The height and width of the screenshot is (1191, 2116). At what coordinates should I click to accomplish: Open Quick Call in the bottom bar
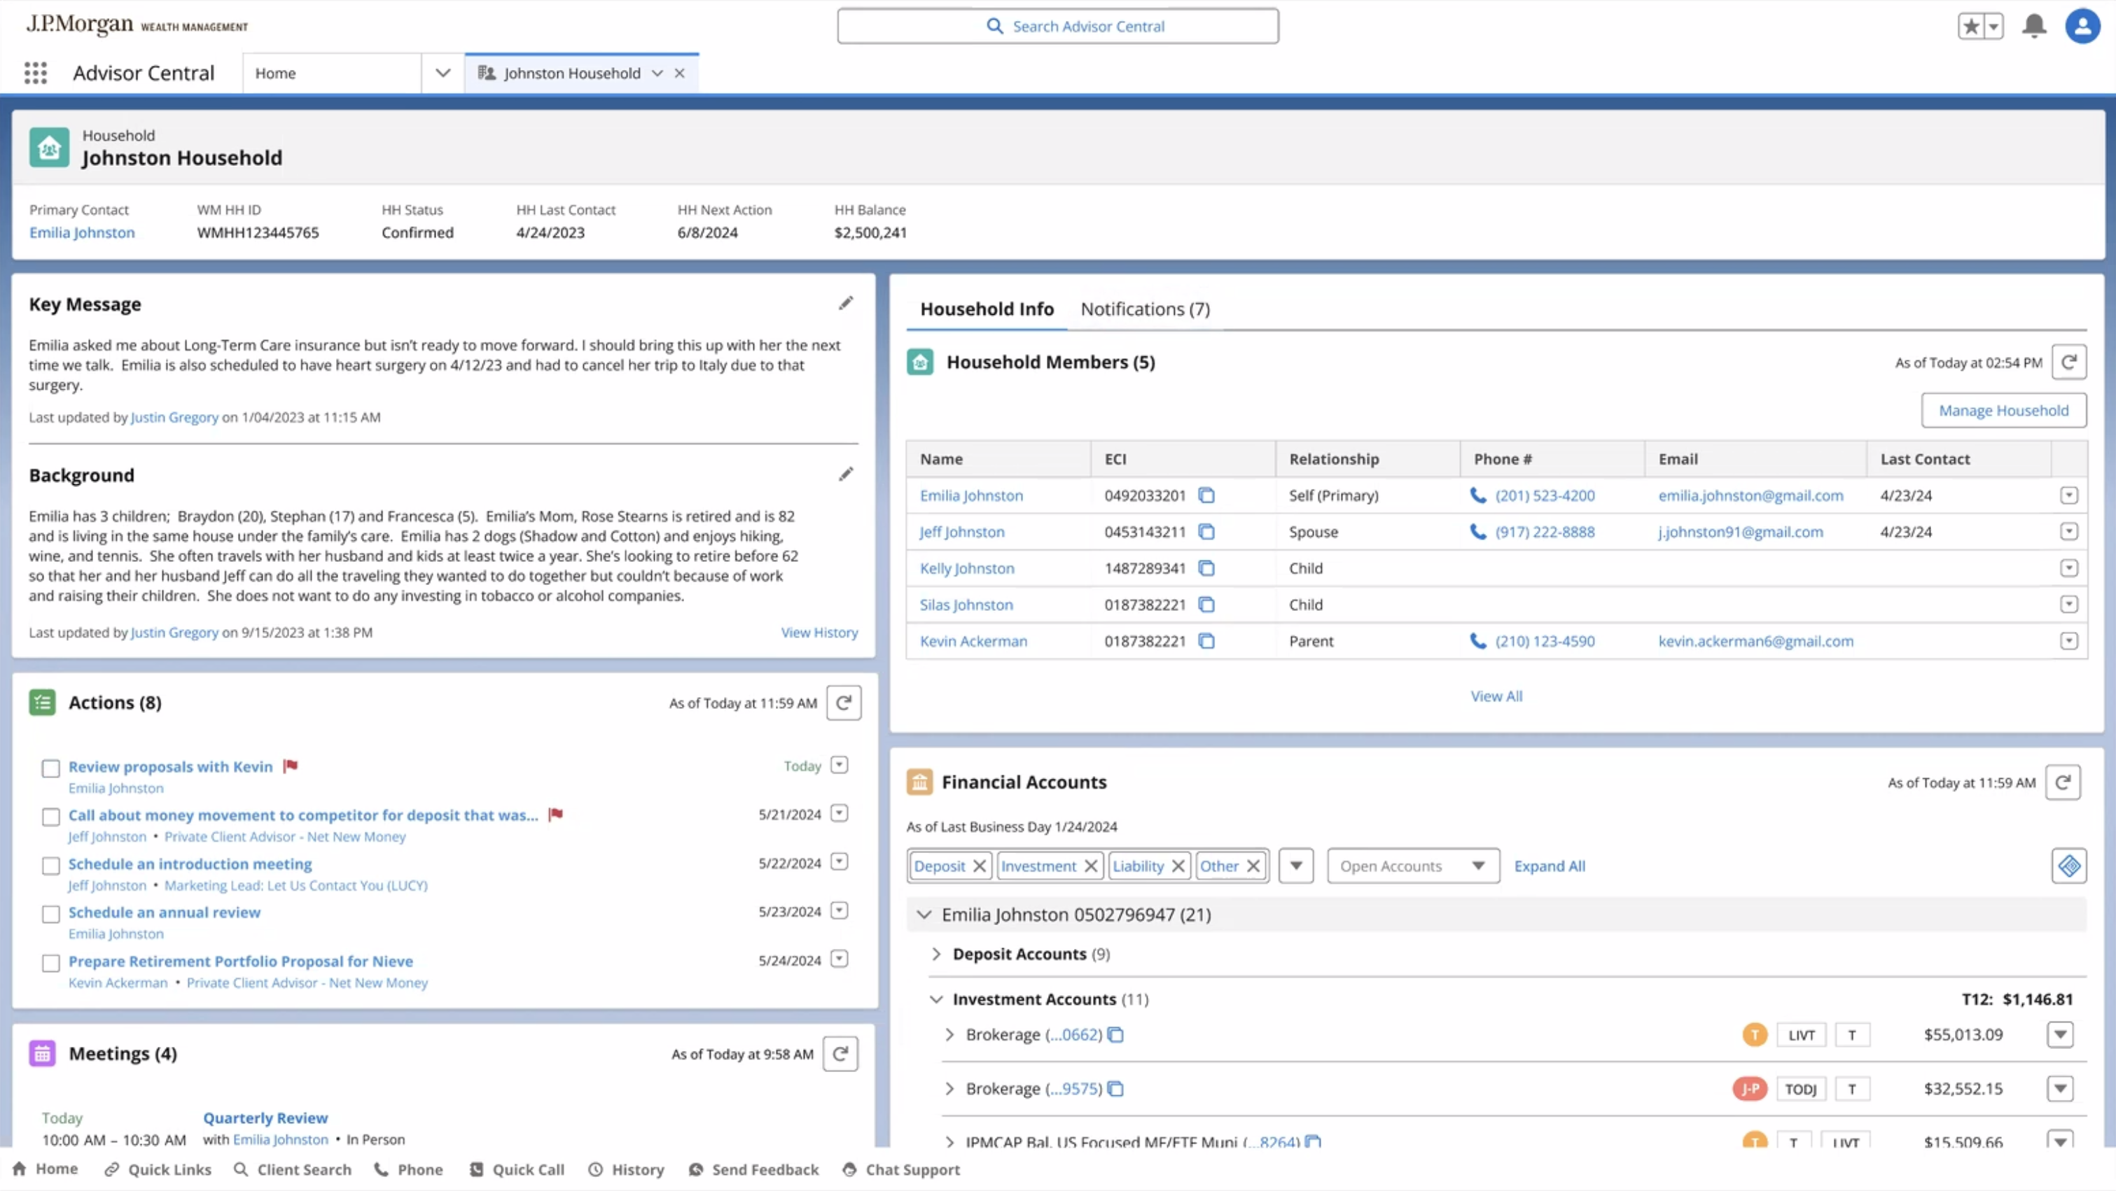pos(517,1170)
